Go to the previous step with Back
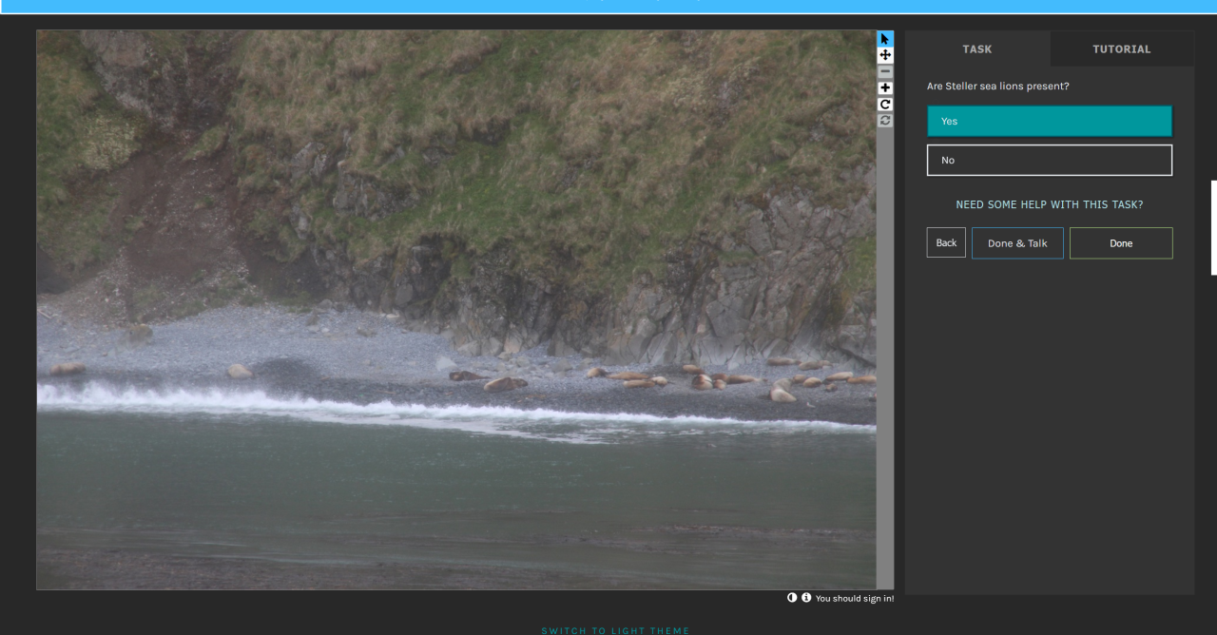The width and height of the screenshot is (1217, 635). pyautogui.click(x=946, y=242)
